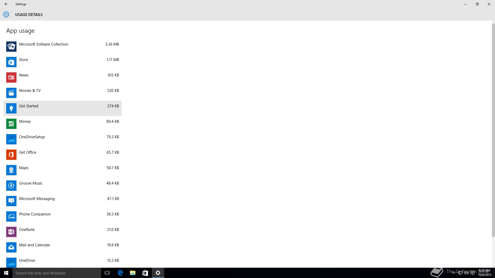The width and height of the screenshot is (495, 278).
Task: Select the Microsoft Messaging label
Action: (x=37, y=199)
